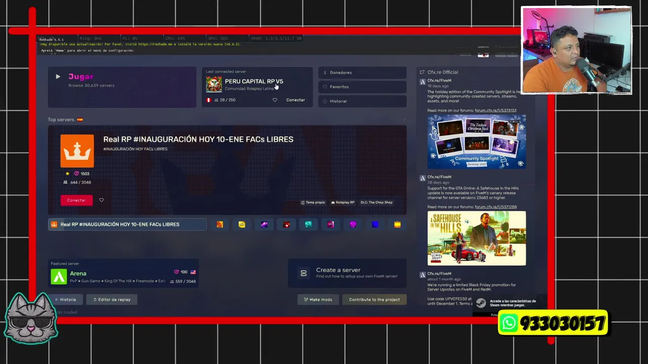This screenshot has width=648, height=364.
Task: Click the server stack icon in Create a server
Action: (x=304, y=273)
